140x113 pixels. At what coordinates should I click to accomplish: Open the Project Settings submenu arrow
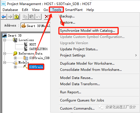(136, 55)
